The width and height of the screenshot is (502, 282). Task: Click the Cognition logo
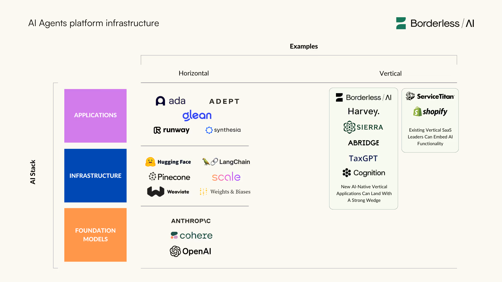(364, 173)
